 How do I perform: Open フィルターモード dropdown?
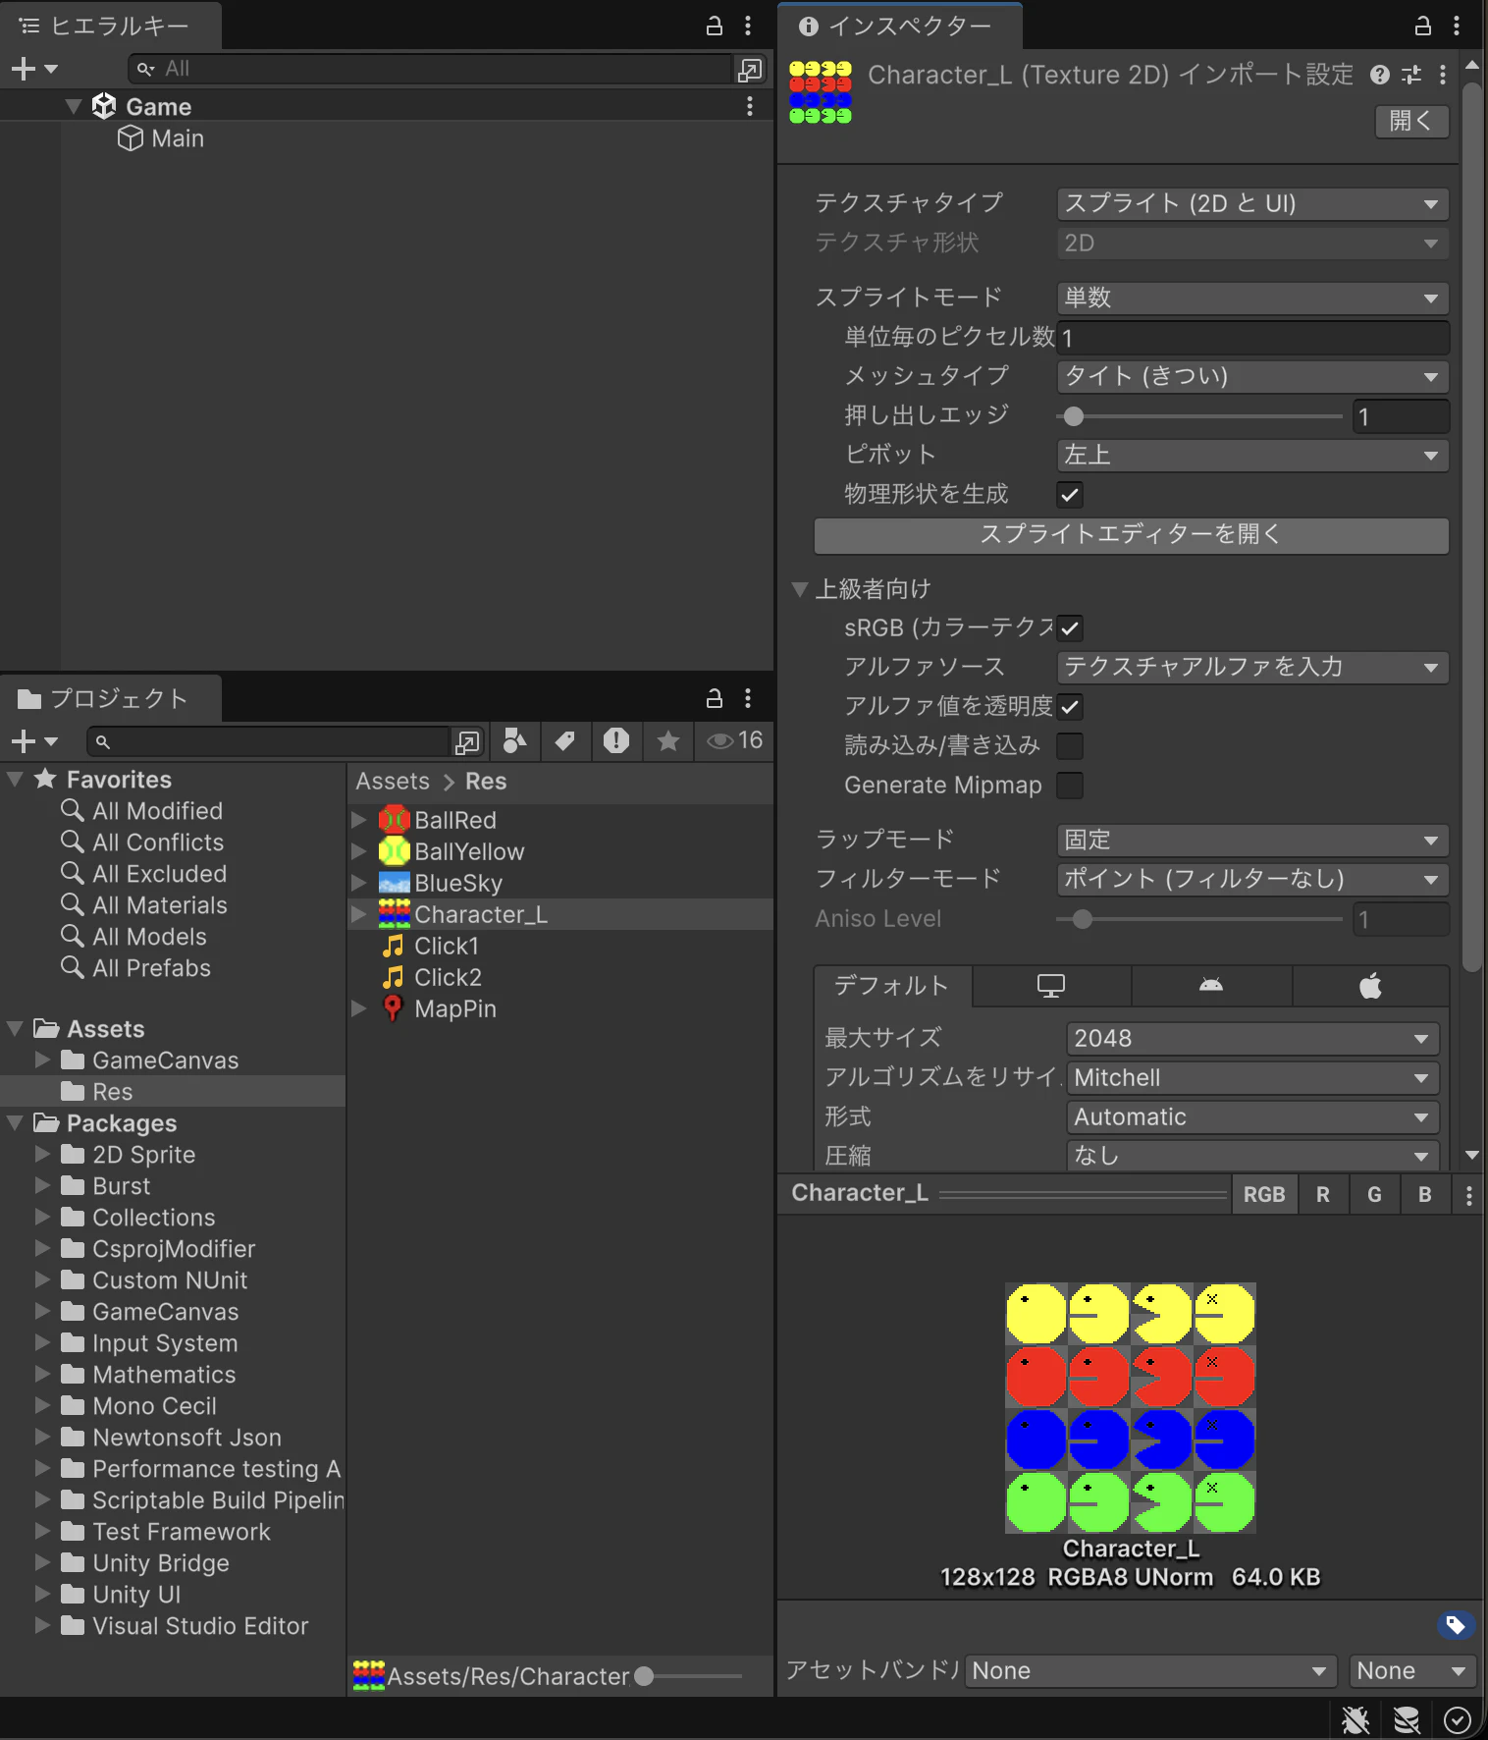point(1252,880)
